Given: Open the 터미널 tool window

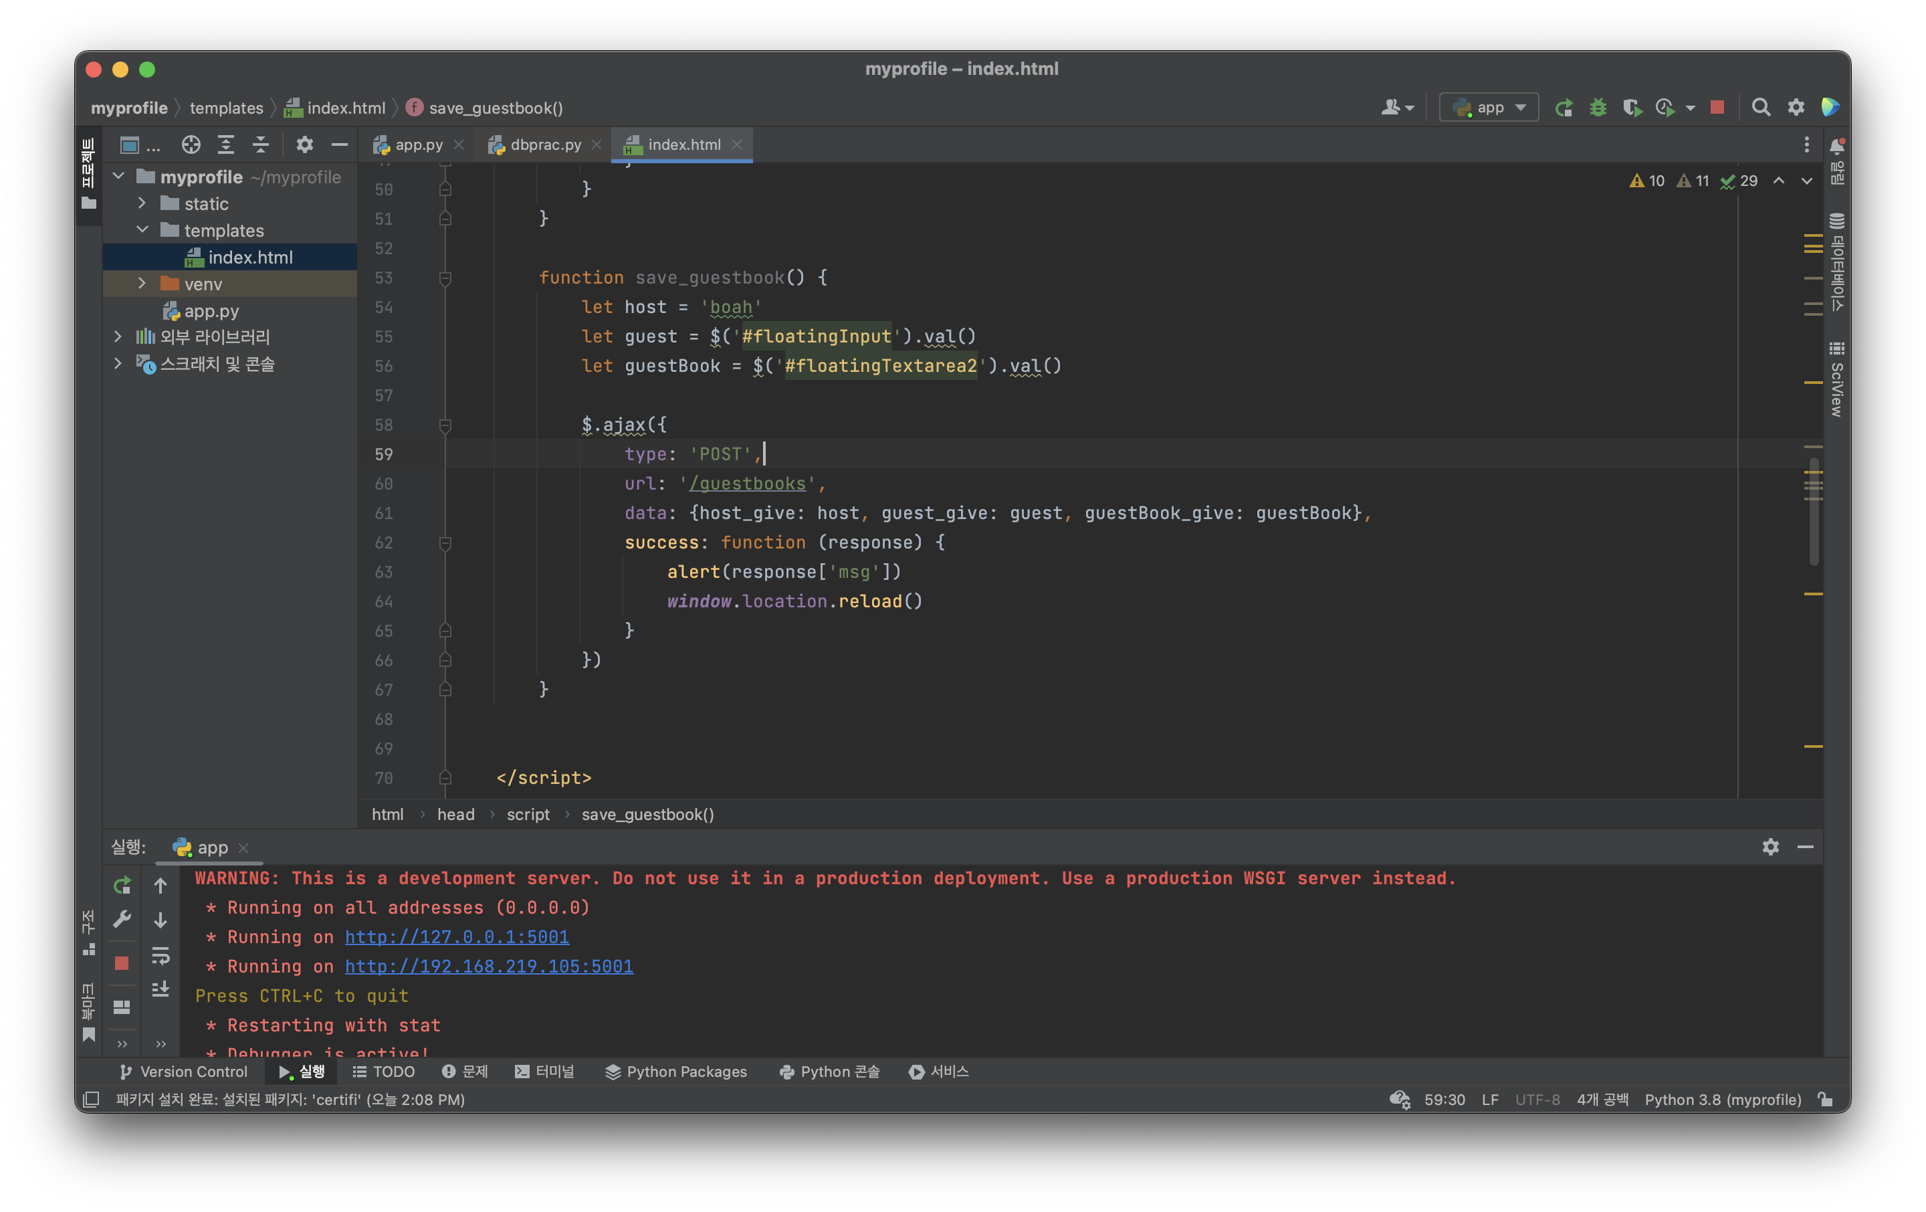Looking at the screenshot, I should [544, 1071].
